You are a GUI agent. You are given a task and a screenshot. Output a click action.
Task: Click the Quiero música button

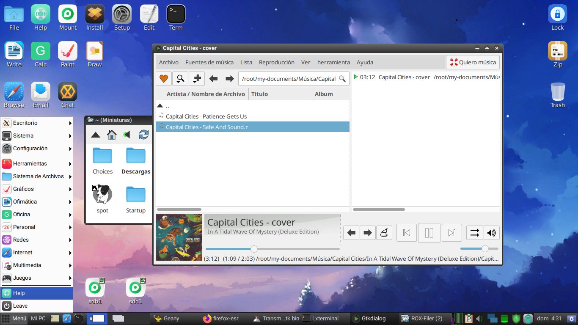click(x=473, y=62)
